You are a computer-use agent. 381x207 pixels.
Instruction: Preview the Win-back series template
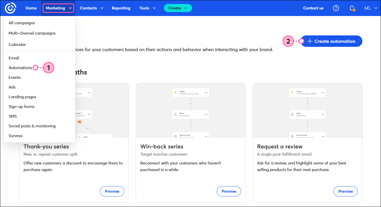coord(229,191)
